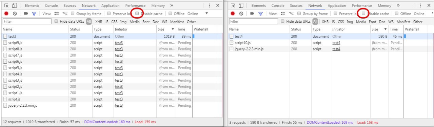Sort by Status column in right panel
The width and height of the screenshot is (434, 127).
tap(300, 29)
